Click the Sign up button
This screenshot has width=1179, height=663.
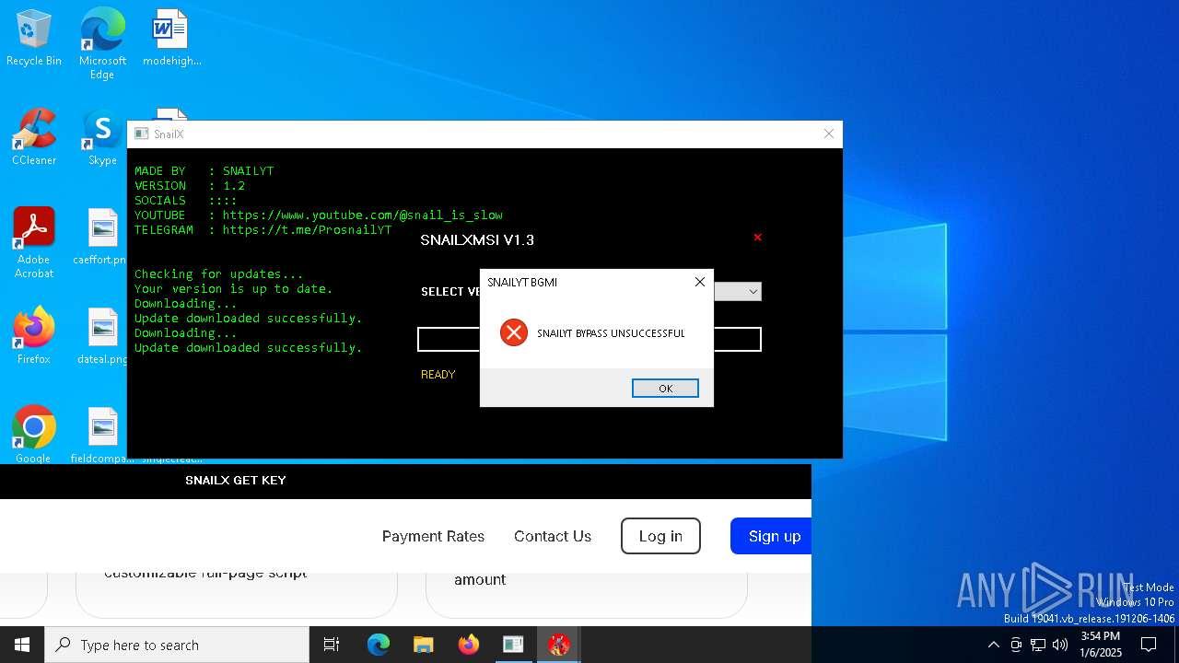pos(771,536)
